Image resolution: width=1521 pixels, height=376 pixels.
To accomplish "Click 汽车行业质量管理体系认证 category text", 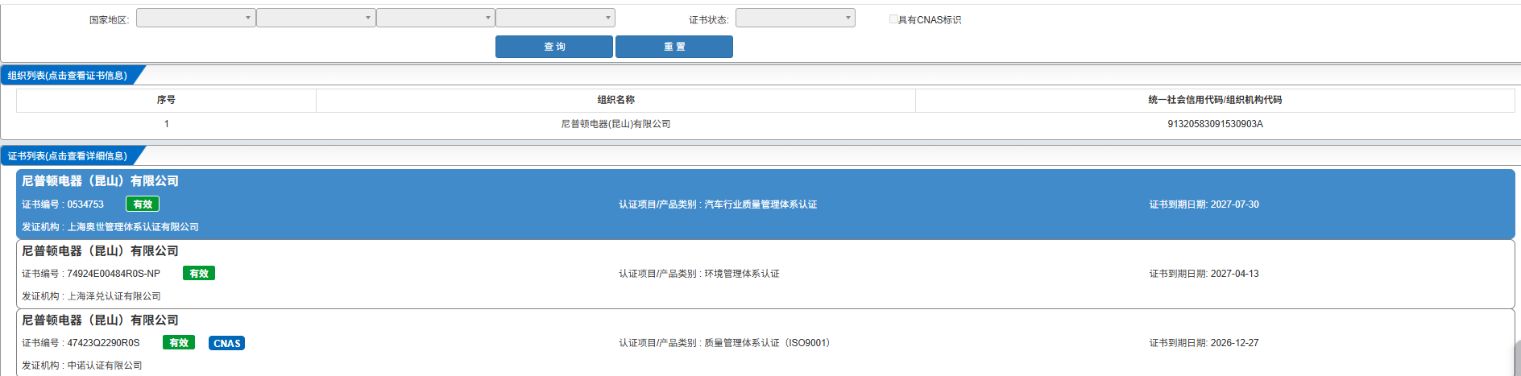I will 760,205.
